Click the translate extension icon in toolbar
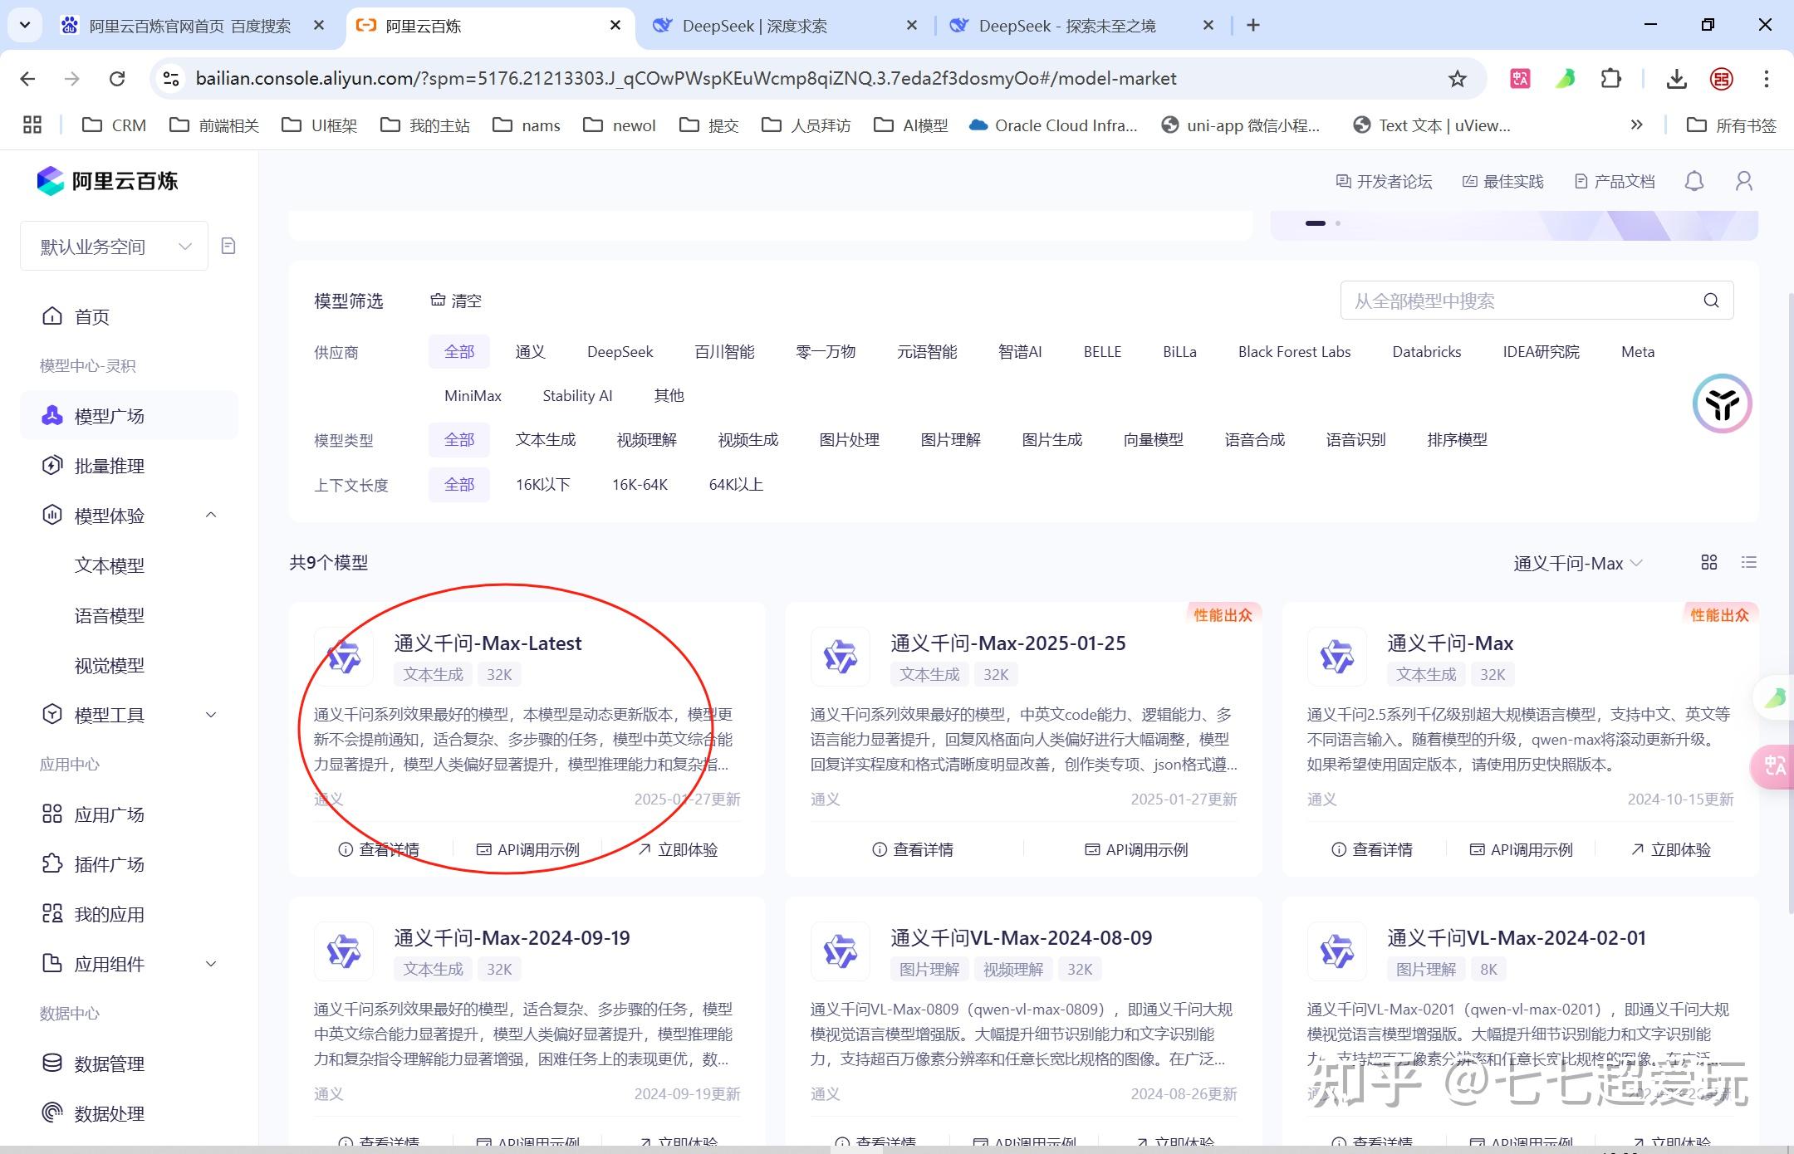The width and height of the screenshot is (1794, 1154). click(x=1521, y=79)
